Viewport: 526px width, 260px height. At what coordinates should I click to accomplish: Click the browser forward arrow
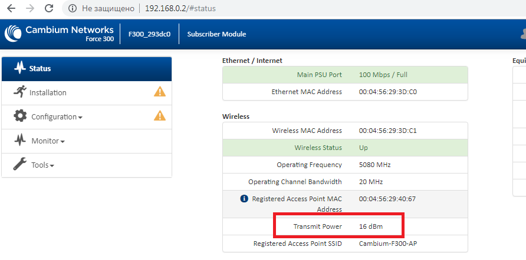pos(30,9)
